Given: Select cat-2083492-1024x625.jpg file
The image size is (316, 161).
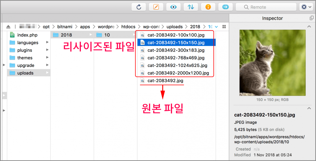Looking at the screenshot, I should 177,65.
